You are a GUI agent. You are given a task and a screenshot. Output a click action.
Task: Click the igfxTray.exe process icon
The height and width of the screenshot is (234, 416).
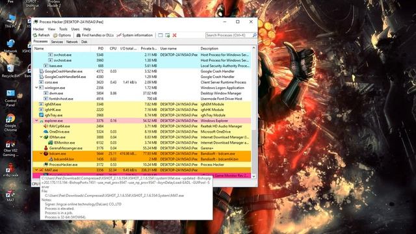[x=42, y=115]
